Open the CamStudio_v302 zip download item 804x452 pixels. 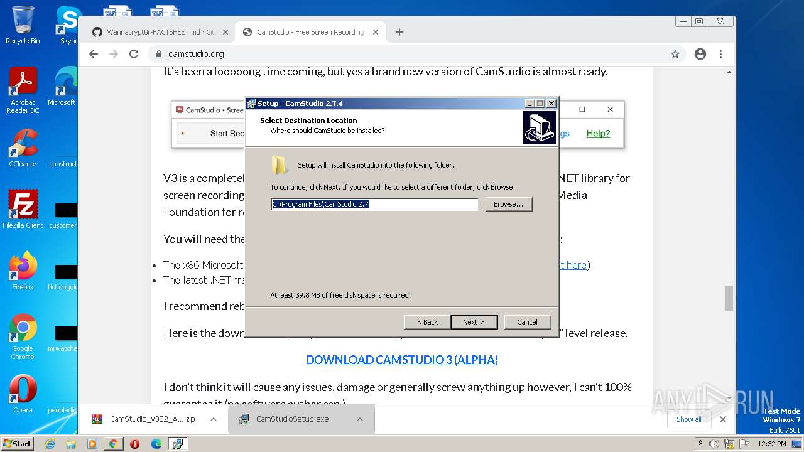pos(146,419)
